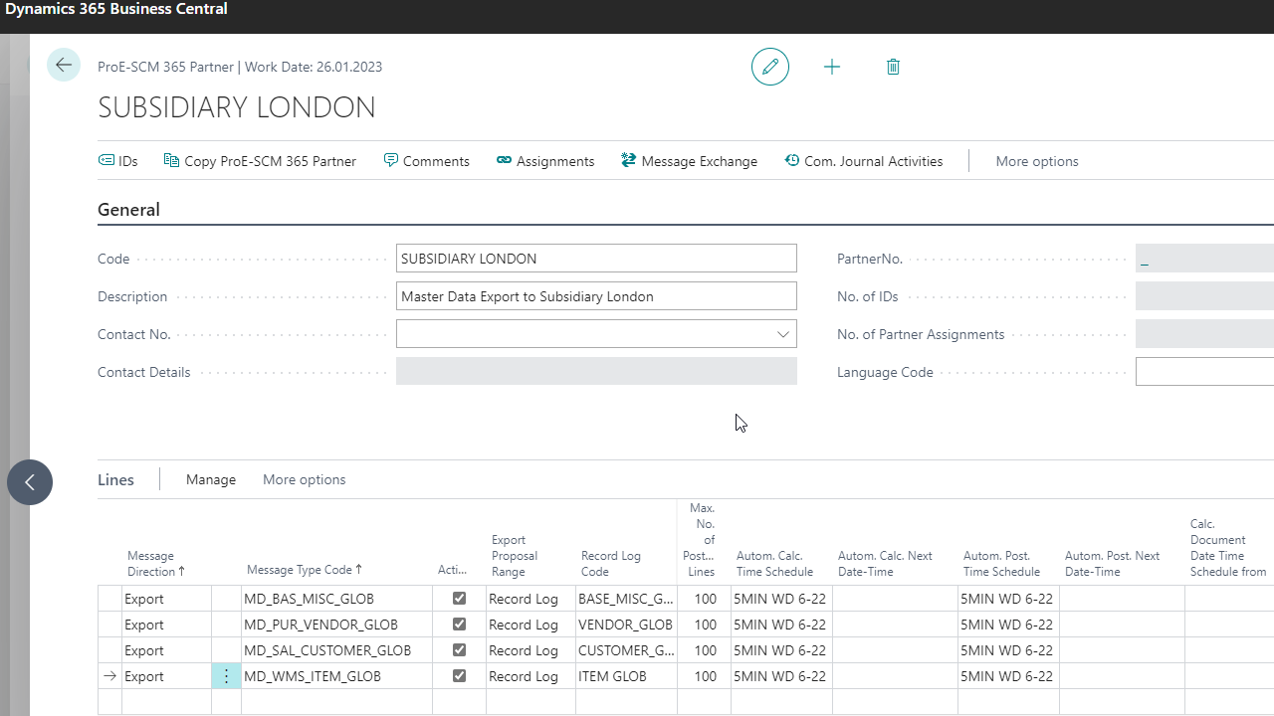Click Acti... column header
This screenshot has width=1274, height=716.
452,570
